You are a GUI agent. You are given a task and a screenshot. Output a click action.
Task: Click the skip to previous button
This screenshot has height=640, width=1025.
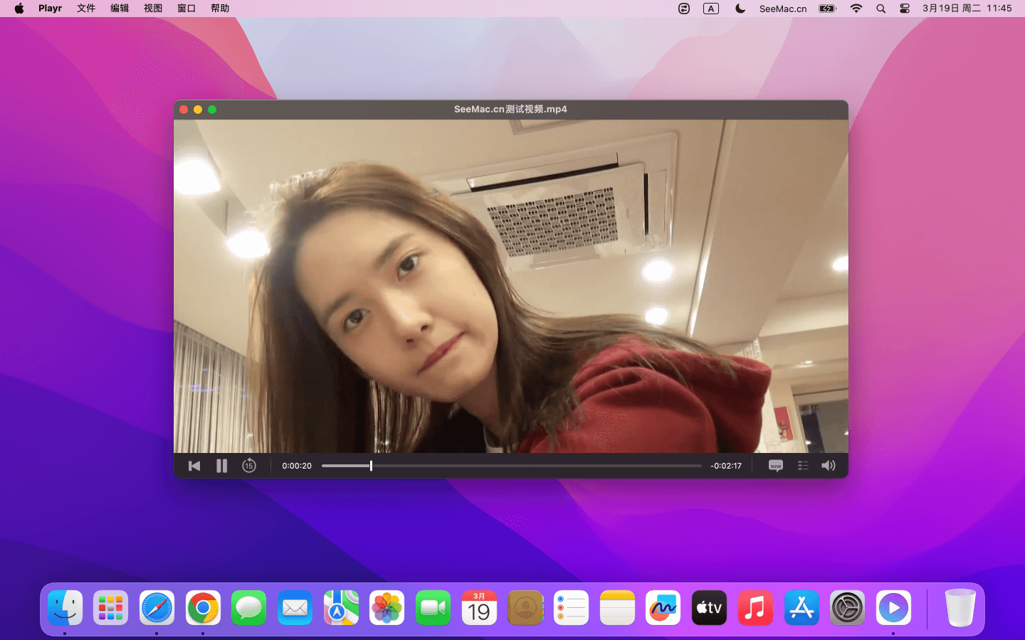coord(194,466)
